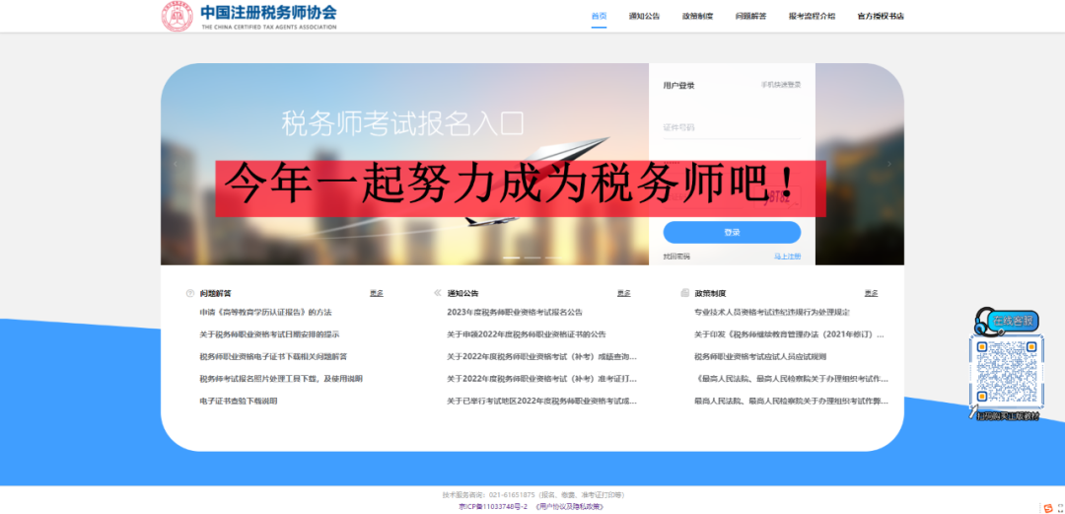Open 《最高人民法院、最高人民检察院关于办理组织考试作… entry
Screen dimensions: 1065x514
[x=791, y=379]
